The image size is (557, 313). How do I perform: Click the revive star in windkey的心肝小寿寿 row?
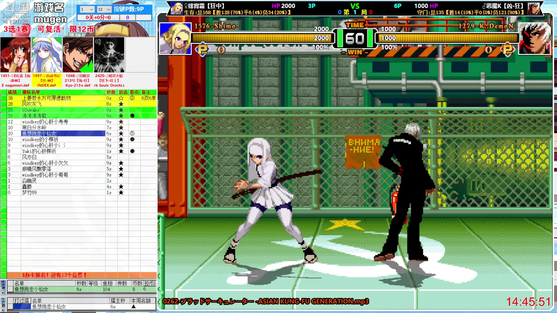121,122
